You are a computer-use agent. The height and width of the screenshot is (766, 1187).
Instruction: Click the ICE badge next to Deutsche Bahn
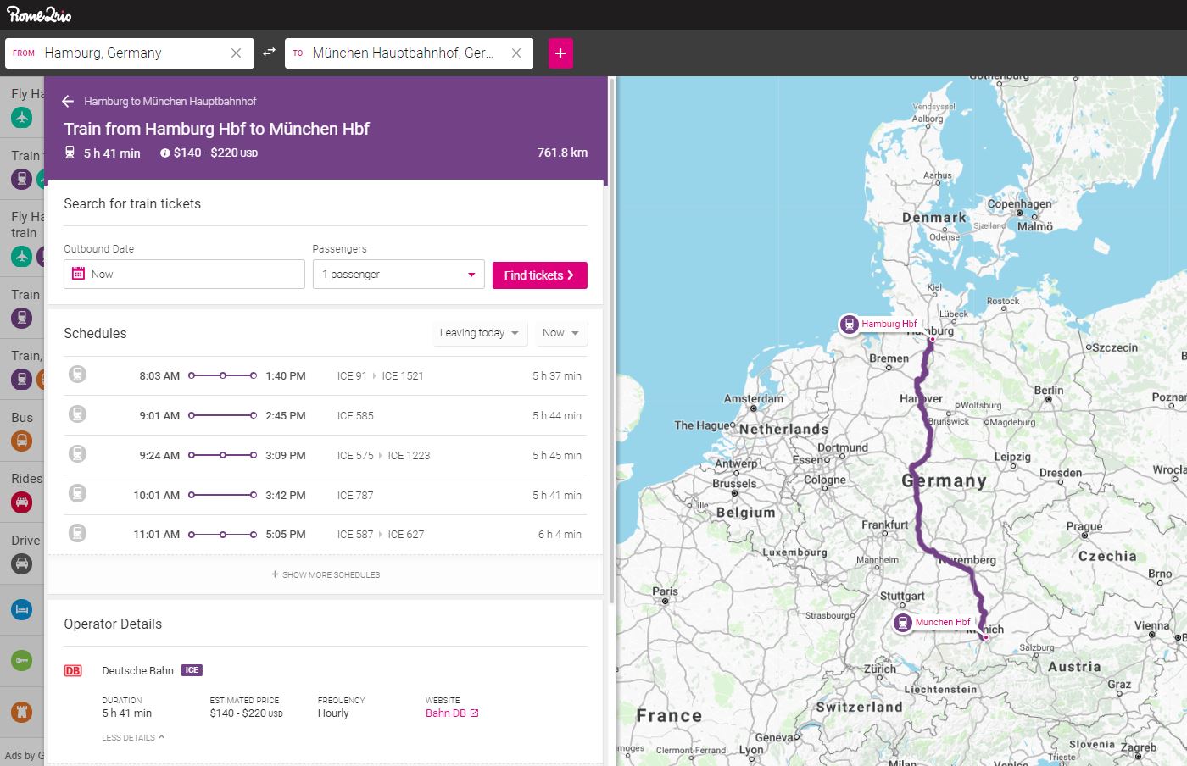pyautogui.click(x=192, y=670)
